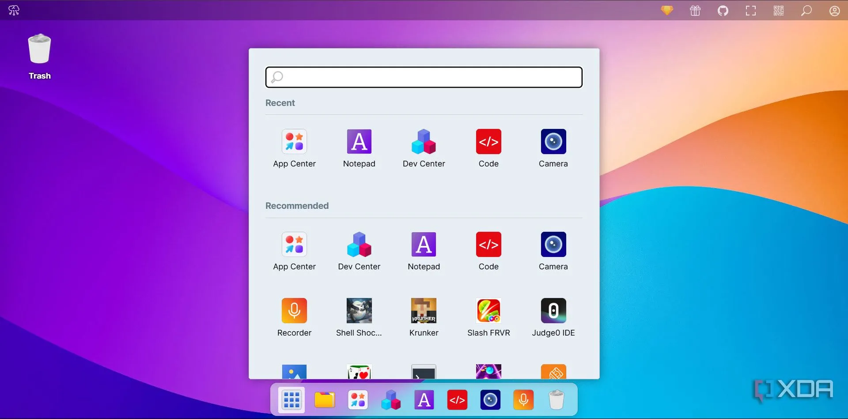The width and height of the screenshot is (848, 419).
Task: Show the QR code from top bar
Action: (x=779, y=11)
